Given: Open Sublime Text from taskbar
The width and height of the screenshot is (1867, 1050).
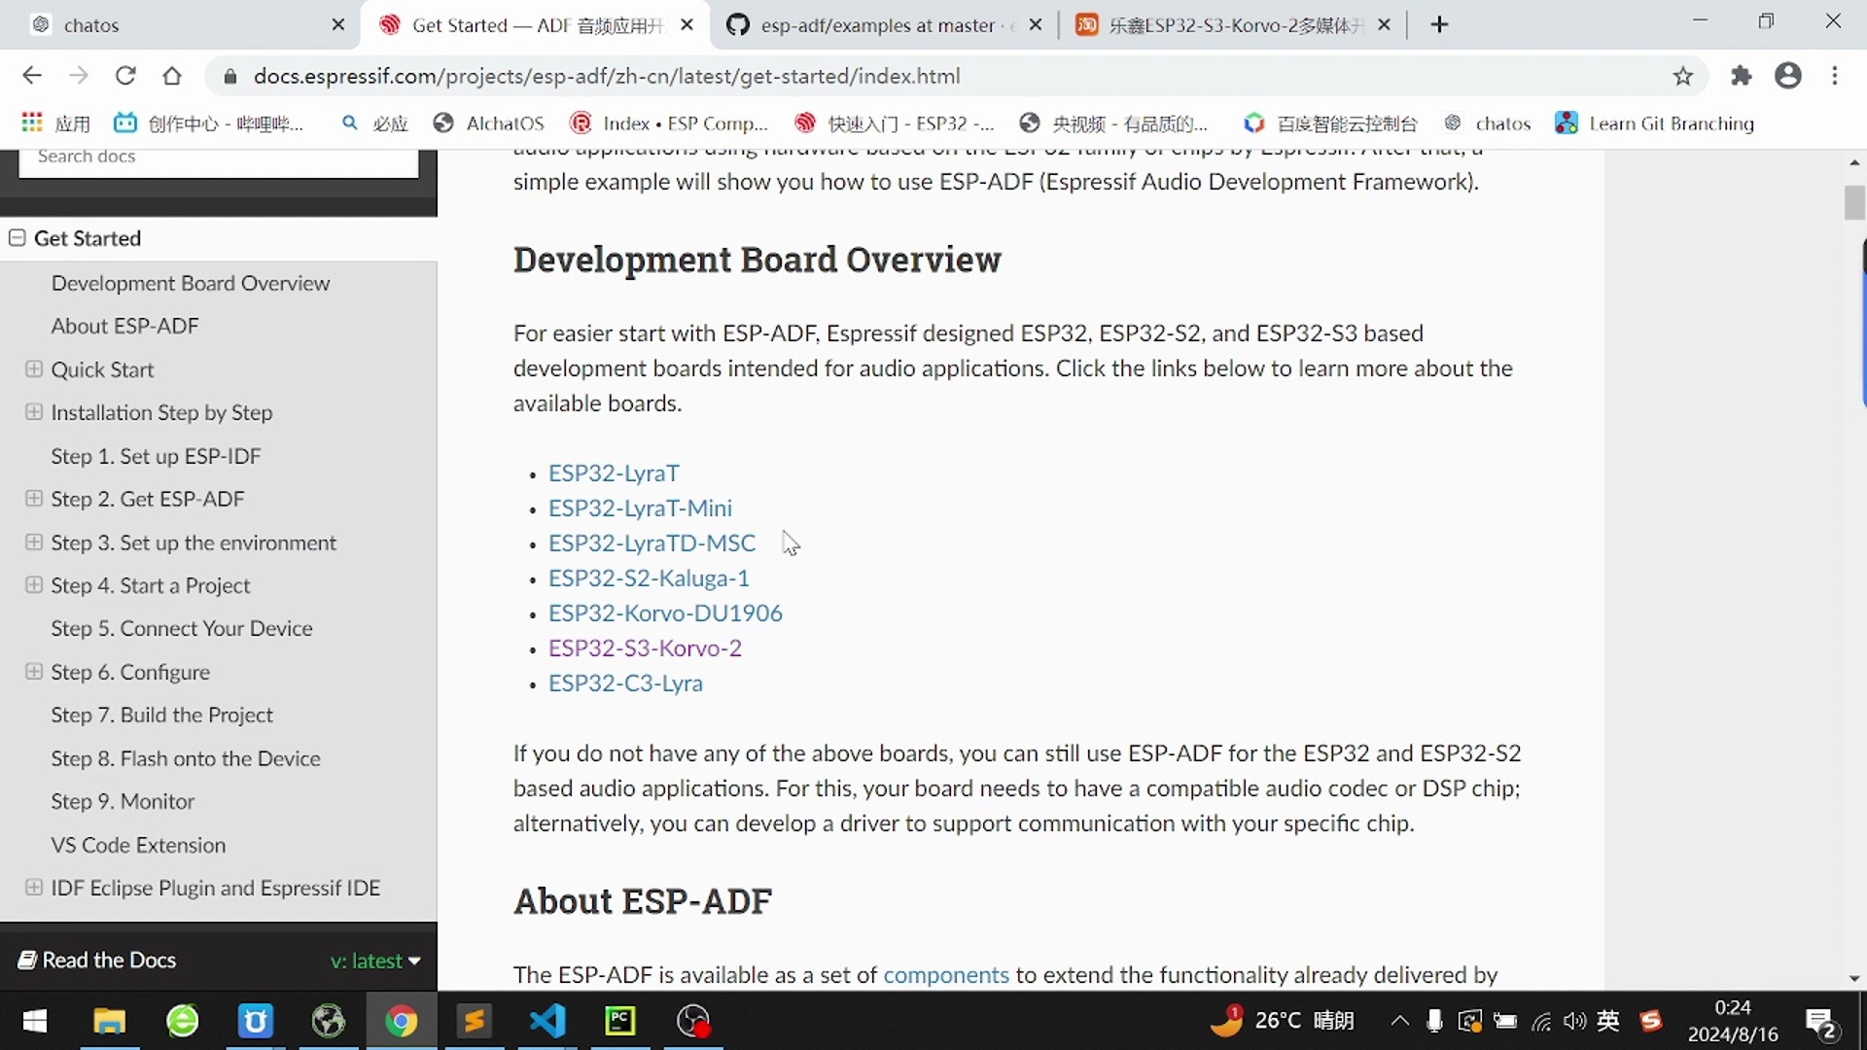Looking at the screenshot, I should [x=475, y=1021].
